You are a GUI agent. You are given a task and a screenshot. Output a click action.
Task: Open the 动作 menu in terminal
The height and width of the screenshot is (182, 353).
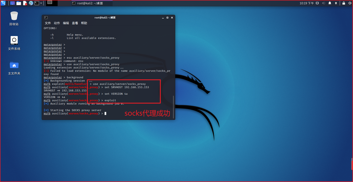click(57, 23)
